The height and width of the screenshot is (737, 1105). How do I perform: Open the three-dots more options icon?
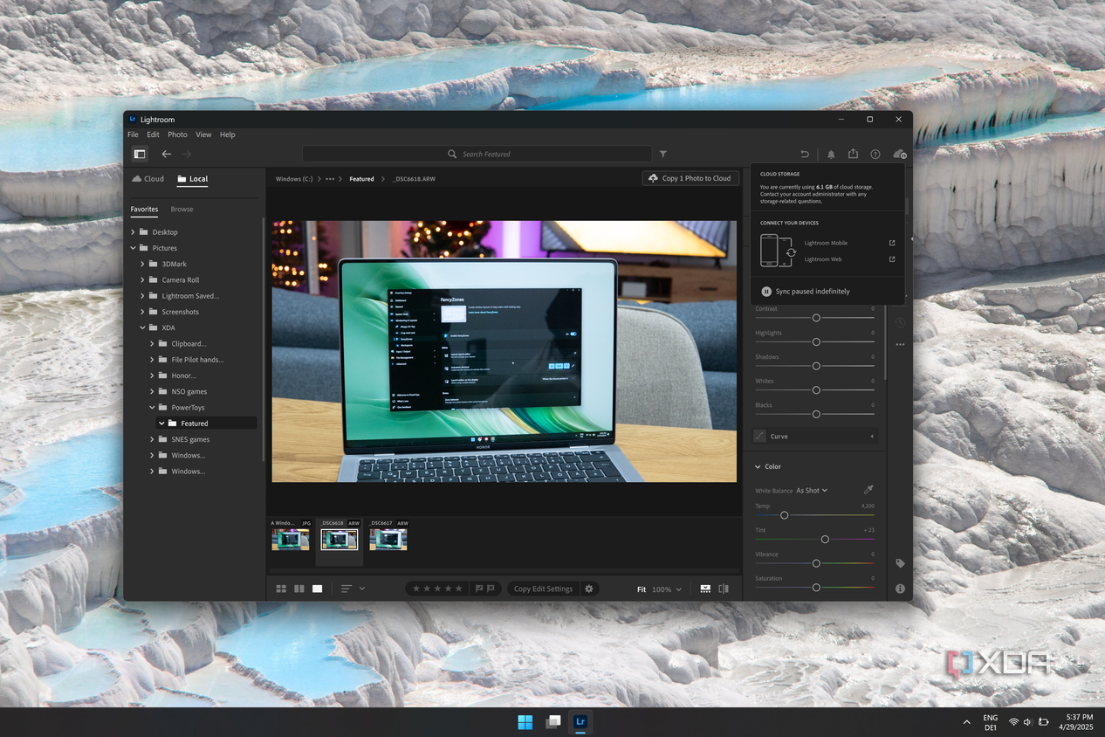pyautogui.click(x=900, y=344)
